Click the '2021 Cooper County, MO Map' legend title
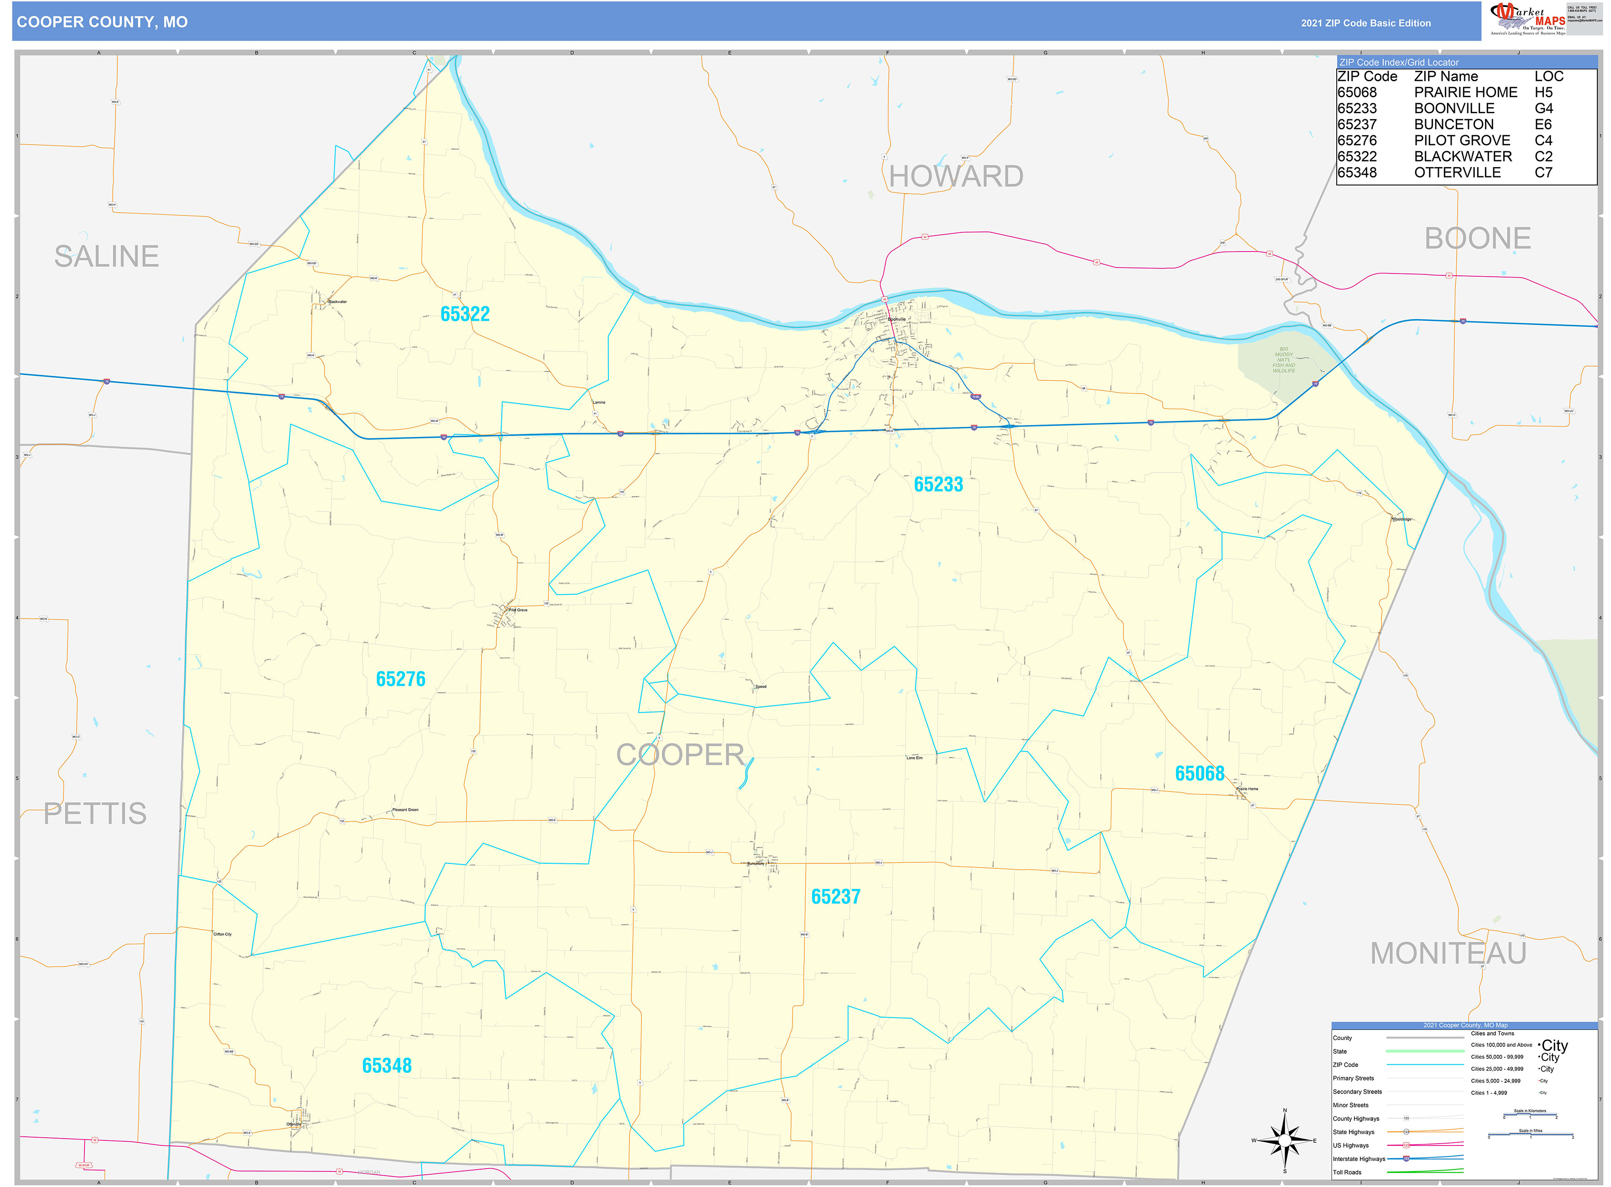Screen dimensions: 1611x1187 tap(1465, 1025)
